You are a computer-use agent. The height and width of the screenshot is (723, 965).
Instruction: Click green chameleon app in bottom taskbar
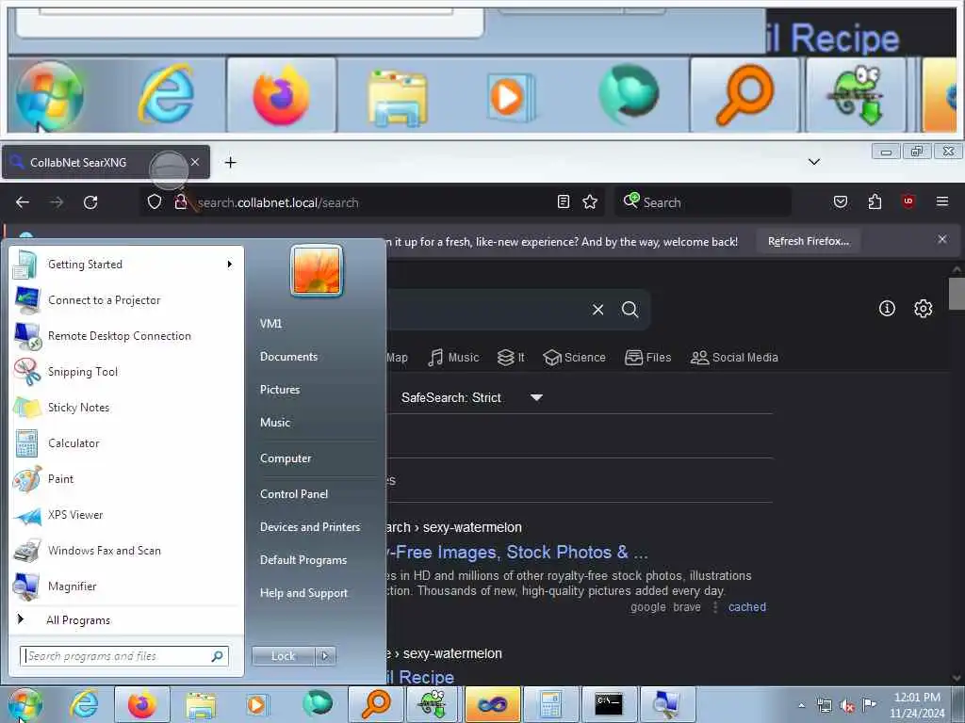pyautogui.click(x=433, y=704)
